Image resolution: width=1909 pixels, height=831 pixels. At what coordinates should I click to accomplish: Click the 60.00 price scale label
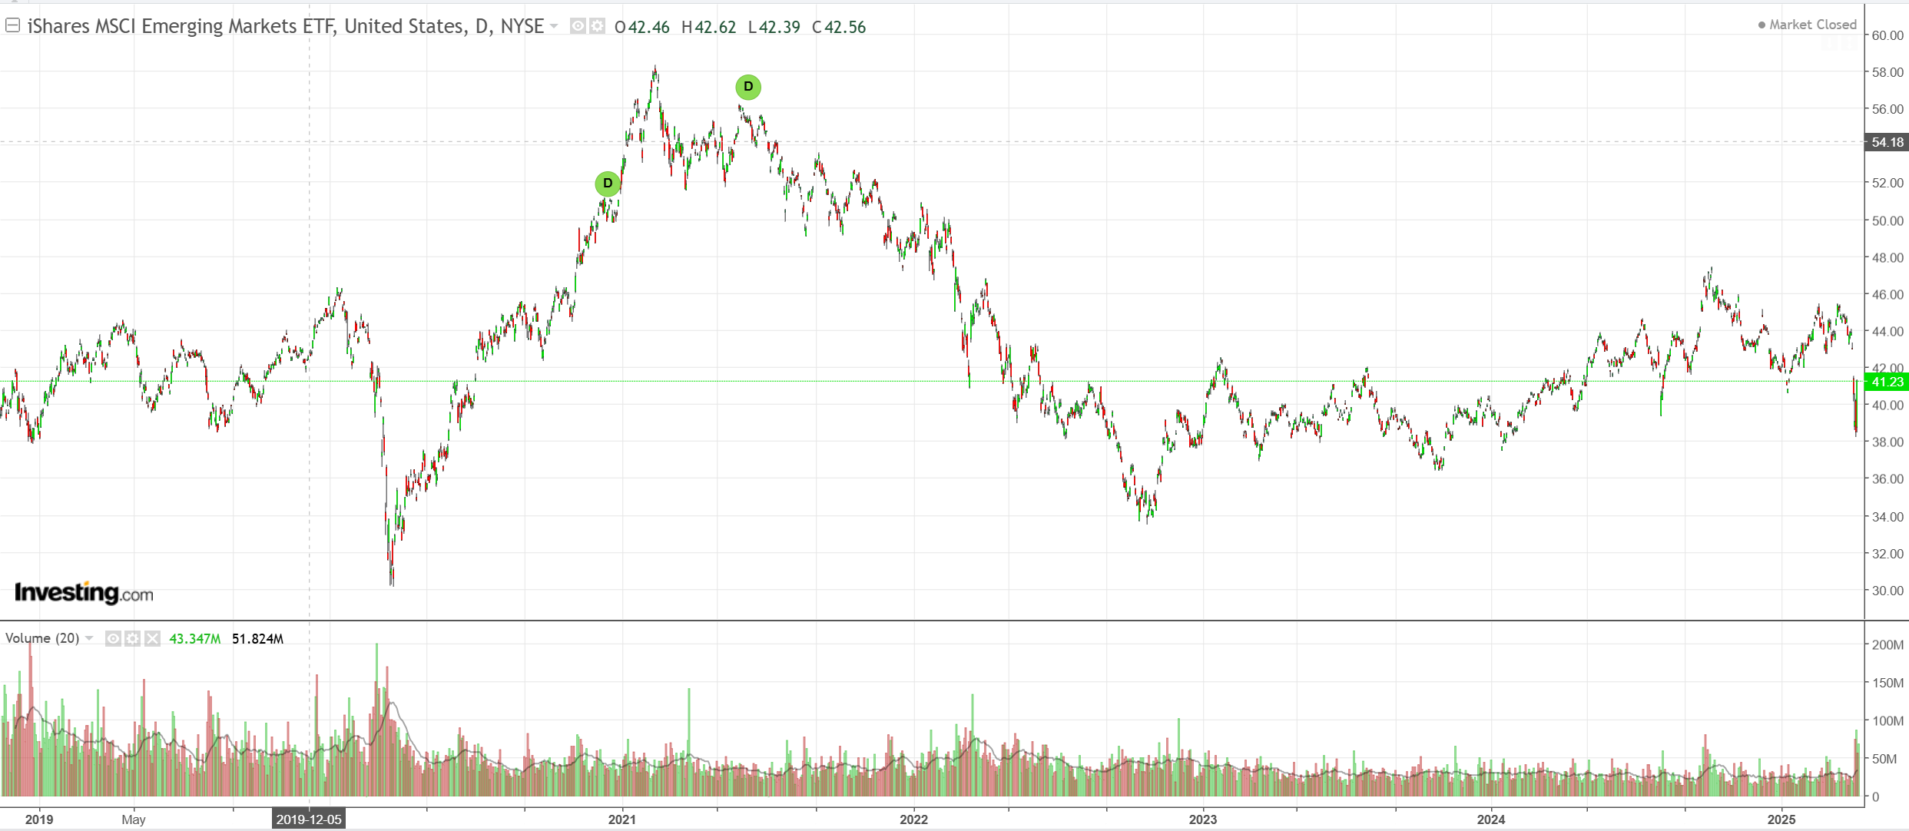[1887, 35]
